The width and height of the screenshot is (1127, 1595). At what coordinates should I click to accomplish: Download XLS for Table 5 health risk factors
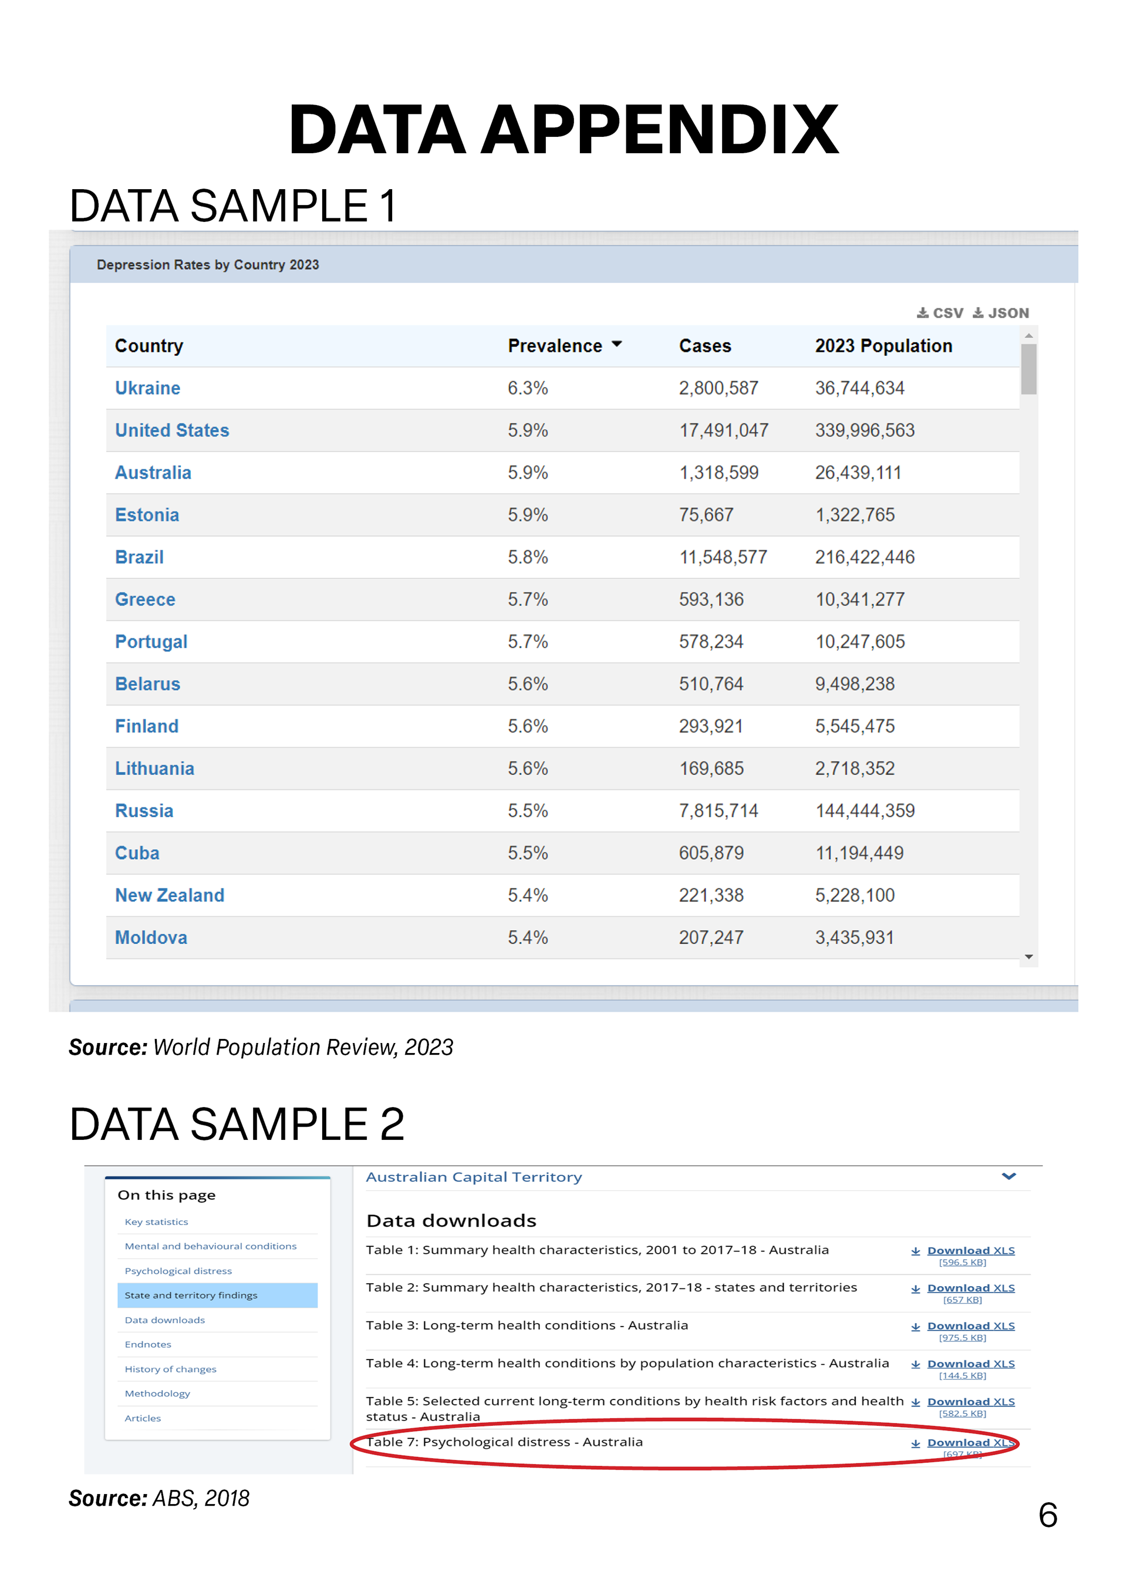click(971, 1402)
